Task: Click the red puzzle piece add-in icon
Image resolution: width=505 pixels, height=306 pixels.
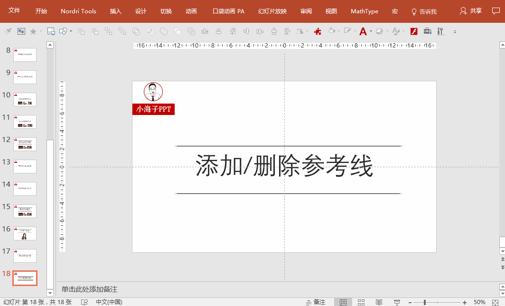Action: pyautogui.click(x=318, y=31)
